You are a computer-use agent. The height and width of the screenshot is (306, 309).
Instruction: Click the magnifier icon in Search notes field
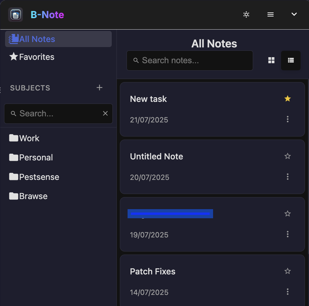[x=136, y=60]
